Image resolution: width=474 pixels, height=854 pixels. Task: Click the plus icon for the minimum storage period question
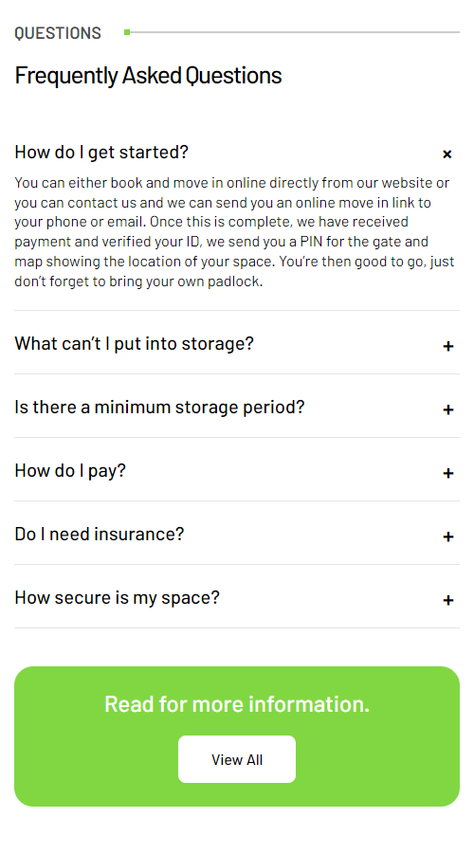[447, 409]
